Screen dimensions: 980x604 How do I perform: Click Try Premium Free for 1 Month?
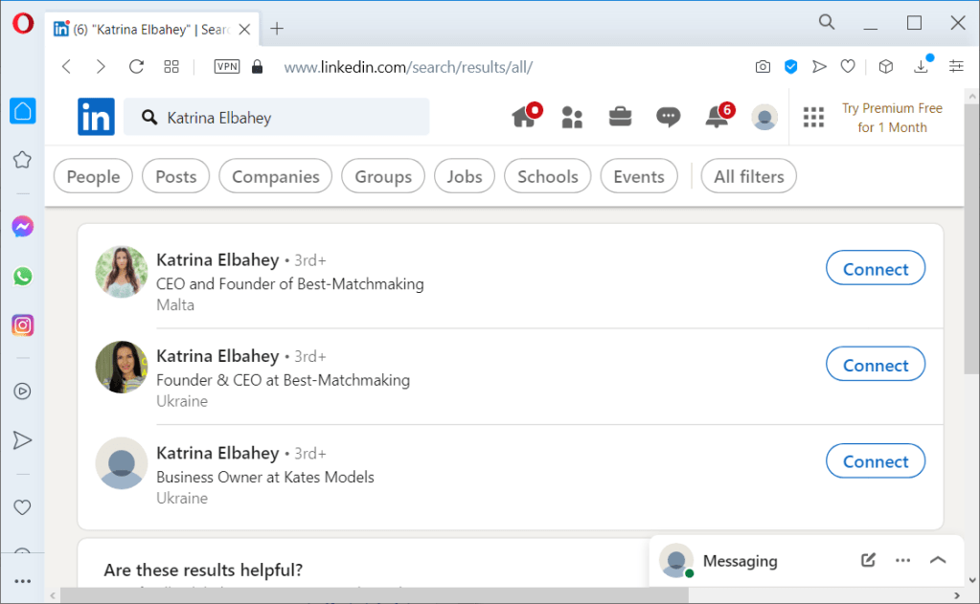[892, 118]
